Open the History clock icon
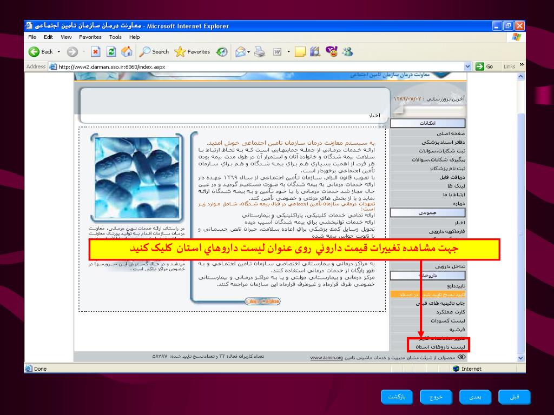Screen dimensions: 554x415 (222, 52)
